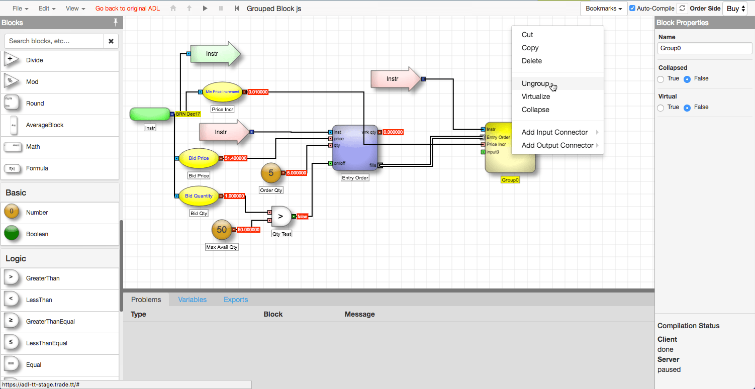Pin the Blocks panel
Viewport: 755px width, 389px height.
tap(116, 22)
